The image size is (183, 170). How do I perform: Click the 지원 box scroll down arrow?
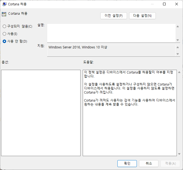click(x=178, y=54)
